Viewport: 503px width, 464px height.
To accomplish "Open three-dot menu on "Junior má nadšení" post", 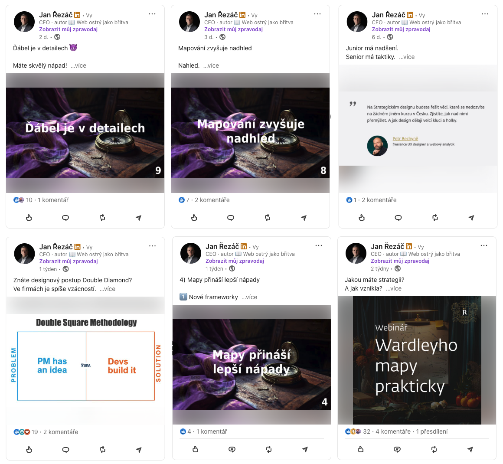I will click(485, 14).
